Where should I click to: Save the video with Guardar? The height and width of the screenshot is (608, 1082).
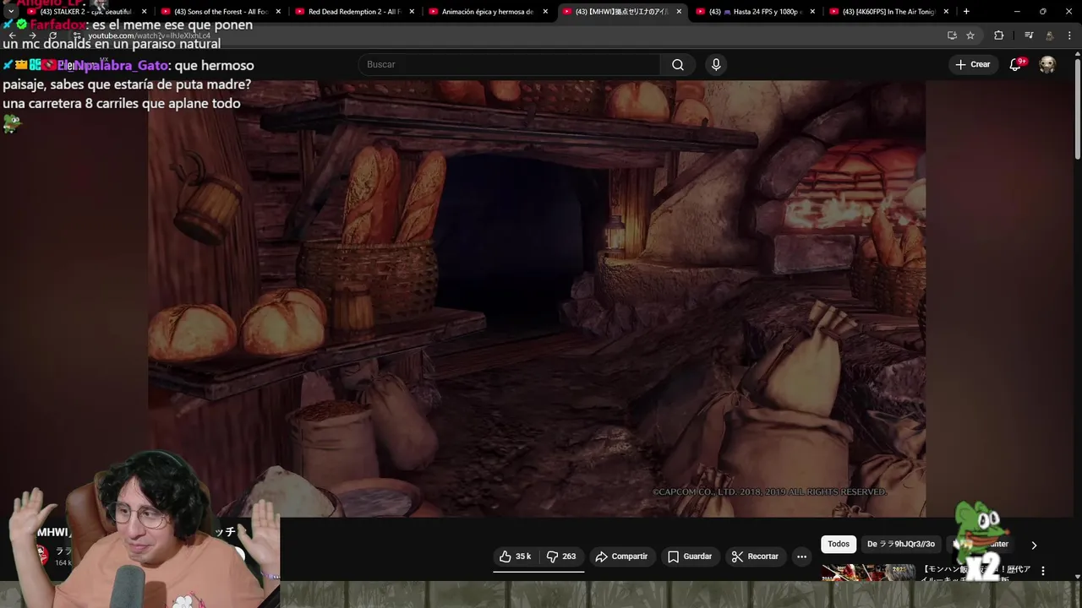pos(690,556)
